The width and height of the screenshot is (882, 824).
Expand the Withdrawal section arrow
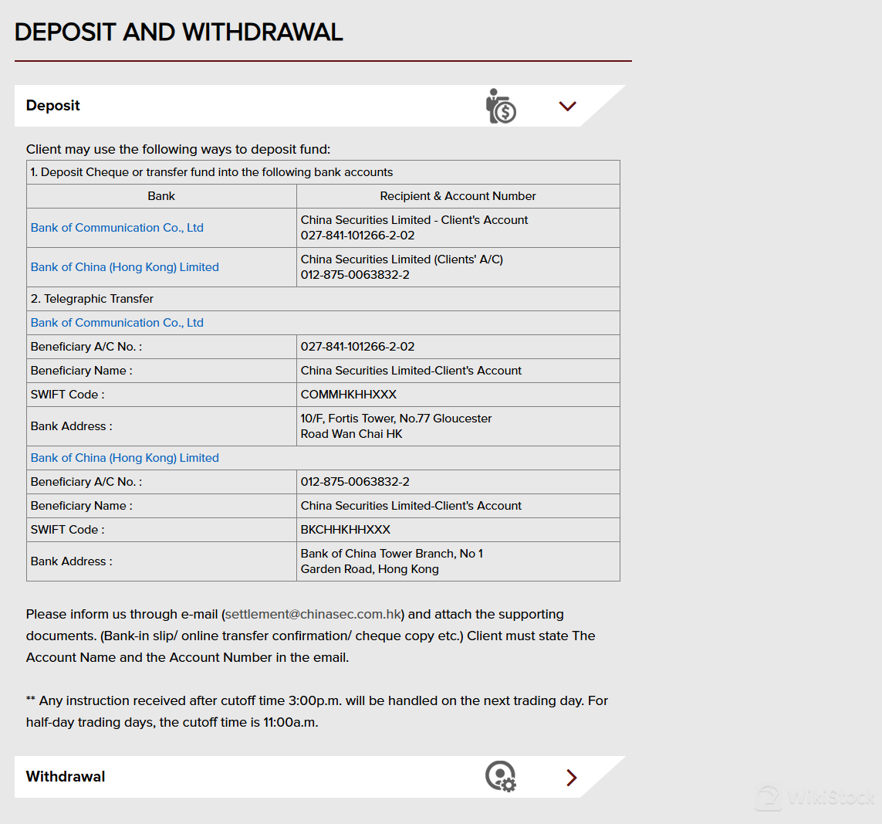pos(572,778)
